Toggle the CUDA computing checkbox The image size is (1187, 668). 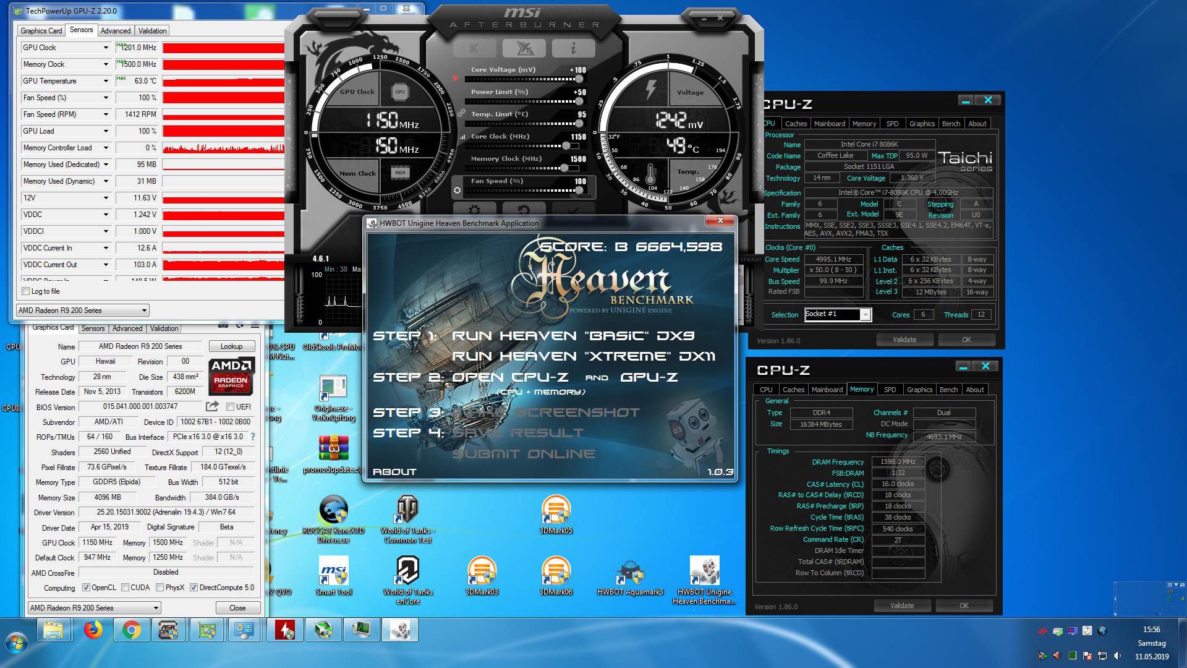point(125,588)
